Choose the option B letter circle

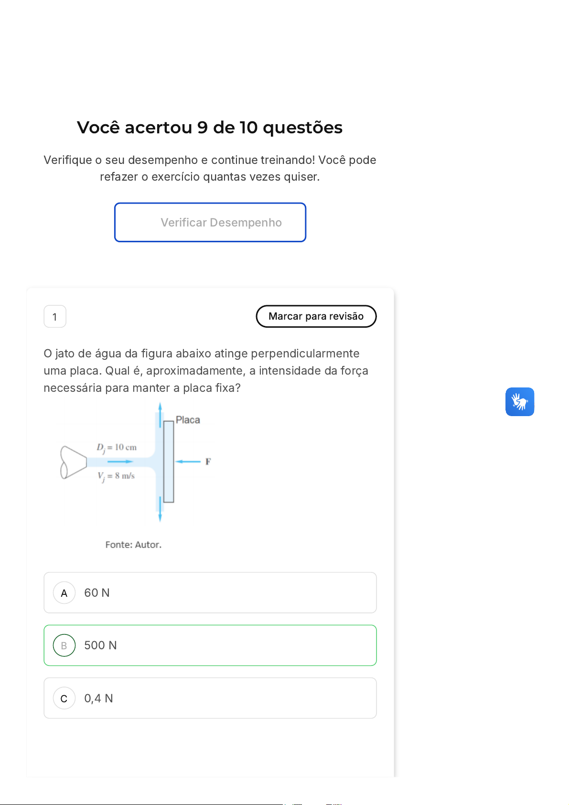(64, 645)
